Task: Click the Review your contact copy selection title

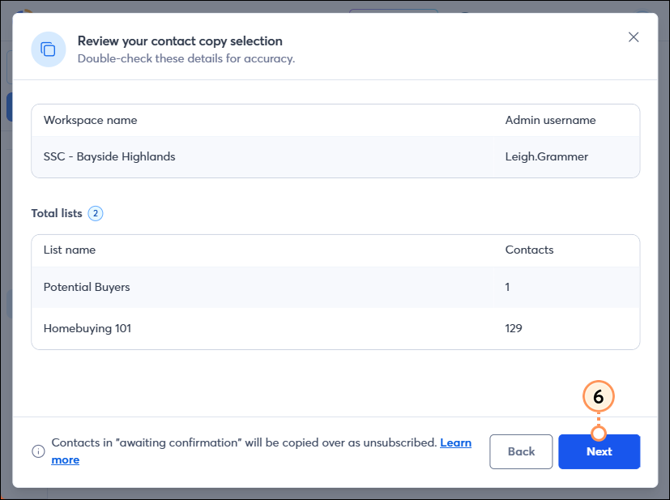Action: [180, 41]
